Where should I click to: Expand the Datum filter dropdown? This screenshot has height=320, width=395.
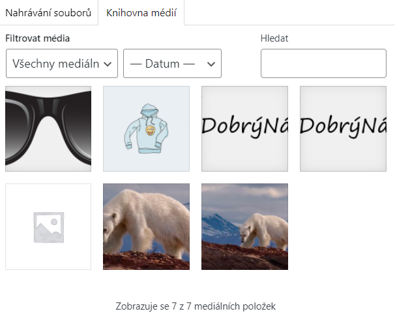[x=172, y=63]
